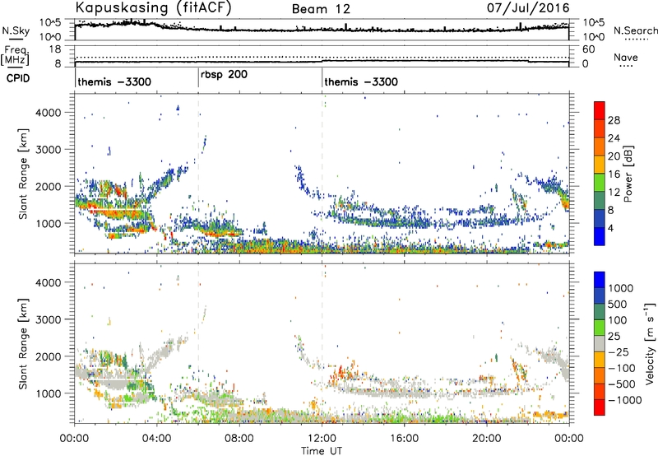Click the 07/Jul/2016 date label
This screenshot has width=658, height=456.
528,7
